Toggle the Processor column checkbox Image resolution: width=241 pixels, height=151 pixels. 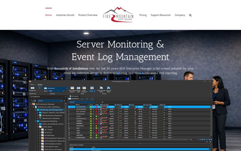pos(101,105)
